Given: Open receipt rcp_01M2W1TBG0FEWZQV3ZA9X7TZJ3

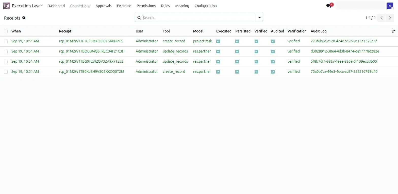Looking at the screenshot, I should click(91, 61).
